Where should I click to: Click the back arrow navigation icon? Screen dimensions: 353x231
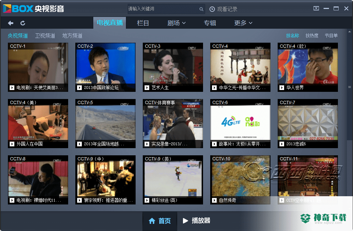10,23
